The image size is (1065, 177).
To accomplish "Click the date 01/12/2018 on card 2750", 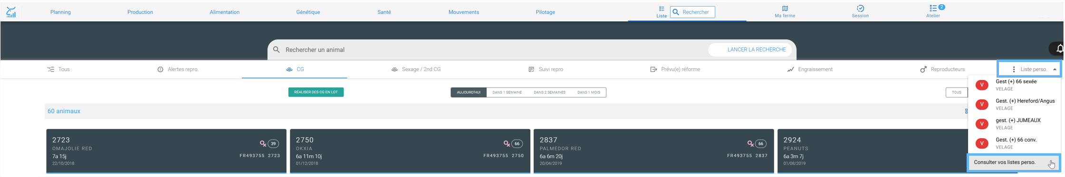I will pos(307,163).
